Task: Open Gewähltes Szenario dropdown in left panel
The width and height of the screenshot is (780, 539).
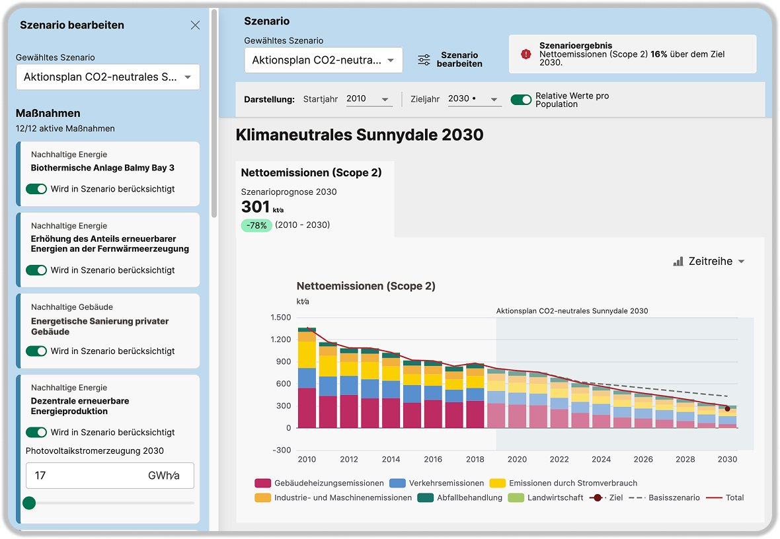Action: tap(108, 77)
